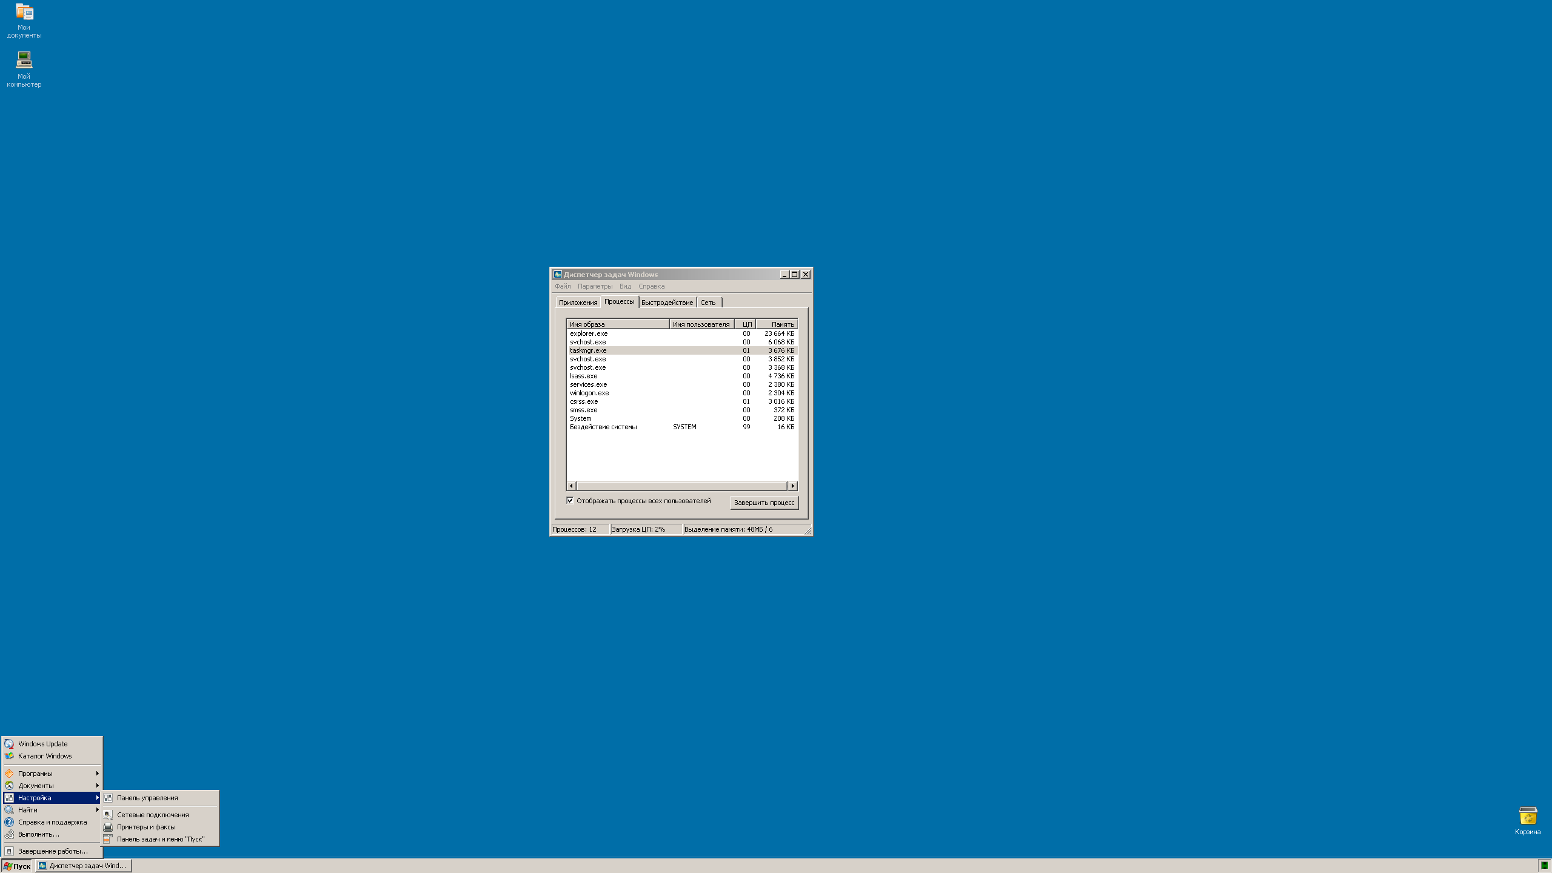Sort by the Память column header
This screenshot has width=1552, height=873.
[x=777, y=324]
